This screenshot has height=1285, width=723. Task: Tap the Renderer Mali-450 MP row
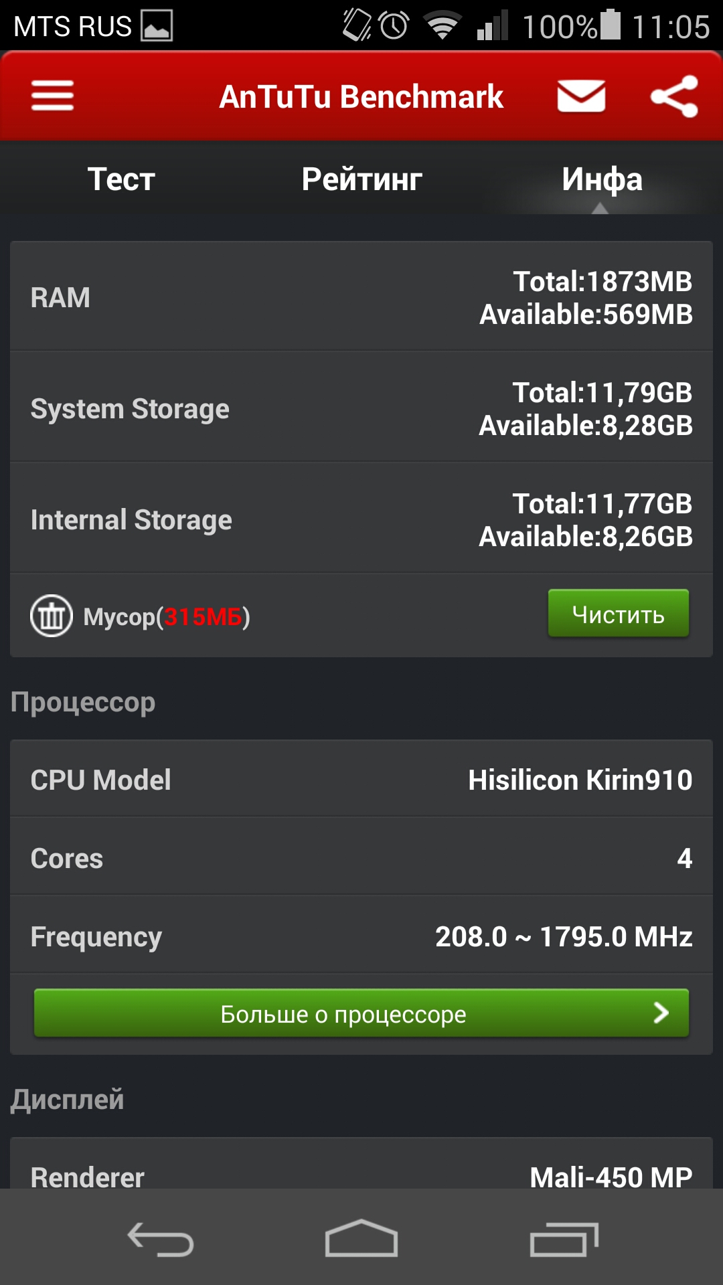tap(361, 1164)
